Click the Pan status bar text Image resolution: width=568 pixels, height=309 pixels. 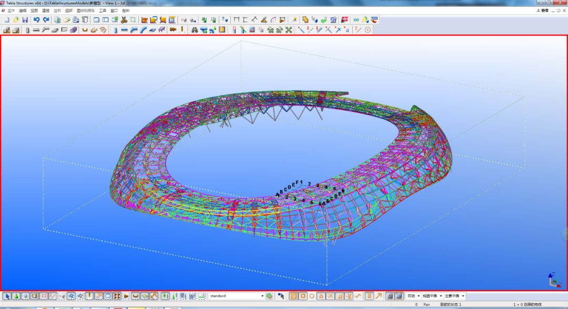(x=427, y=305)
